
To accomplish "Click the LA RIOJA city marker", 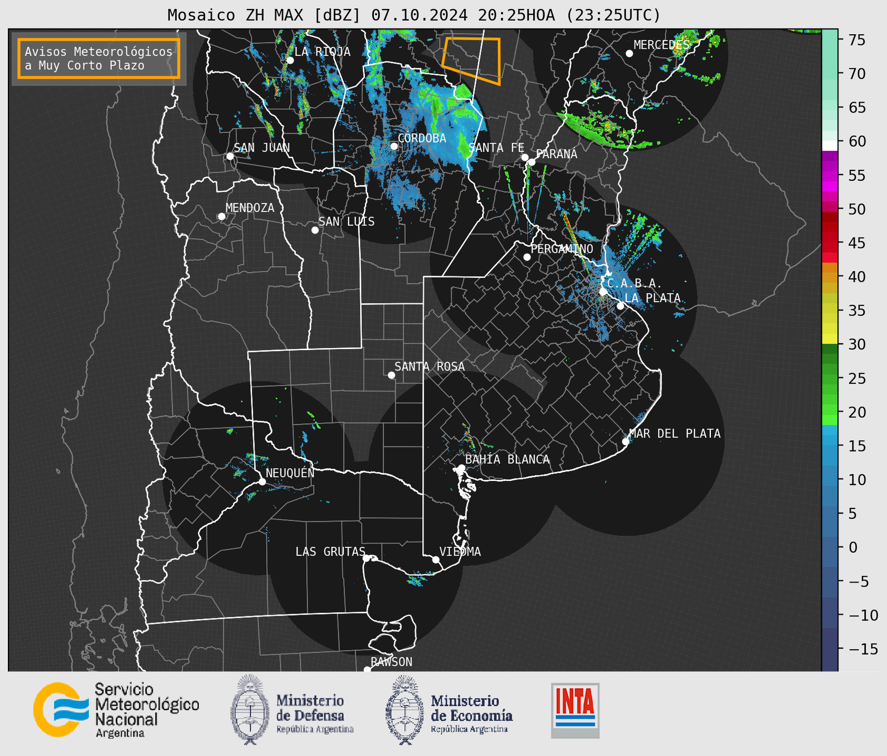I will tap(290, 60).
